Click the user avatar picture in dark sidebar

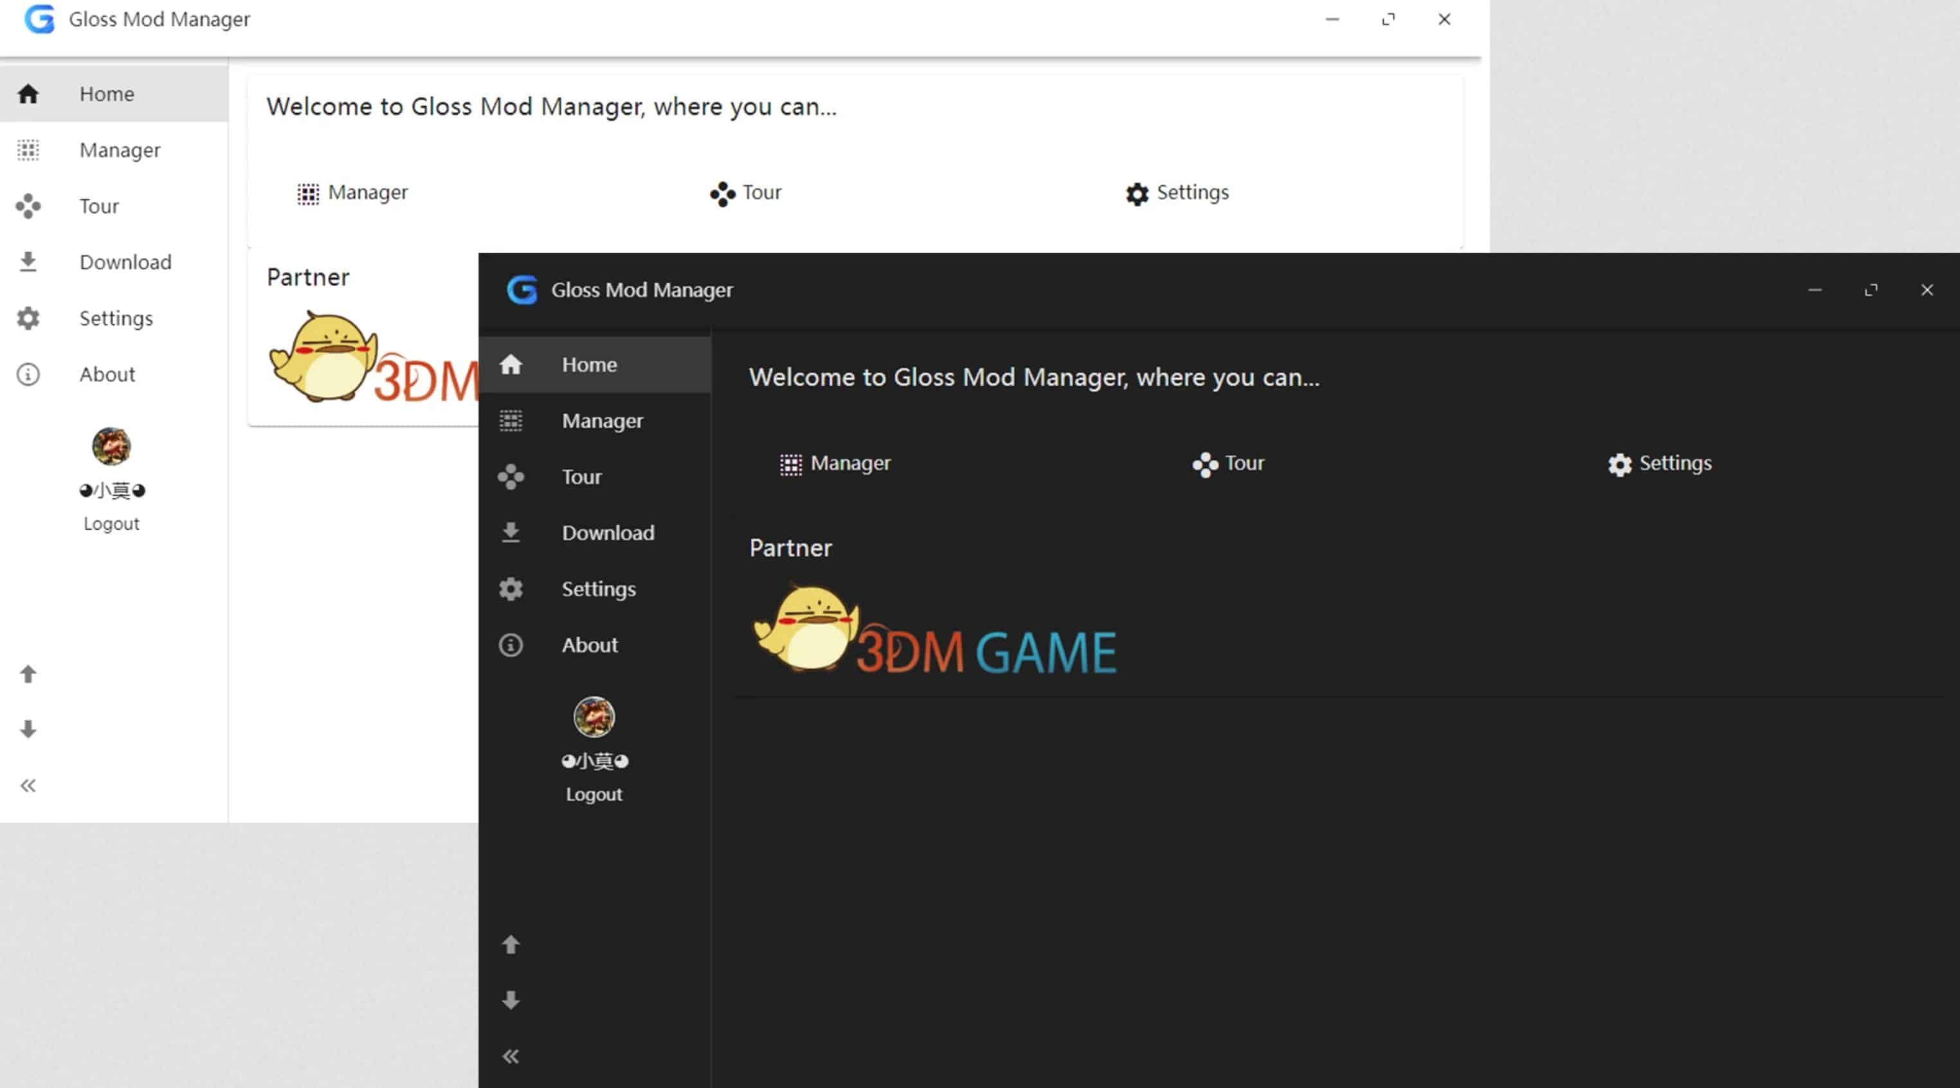point(594,716)
